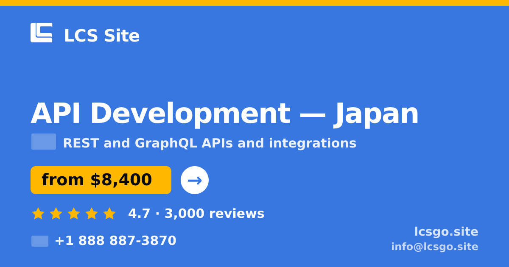Click the LCS Site logo icon
The height and width of the screenshot is (267, 509).
click(42, 33)
